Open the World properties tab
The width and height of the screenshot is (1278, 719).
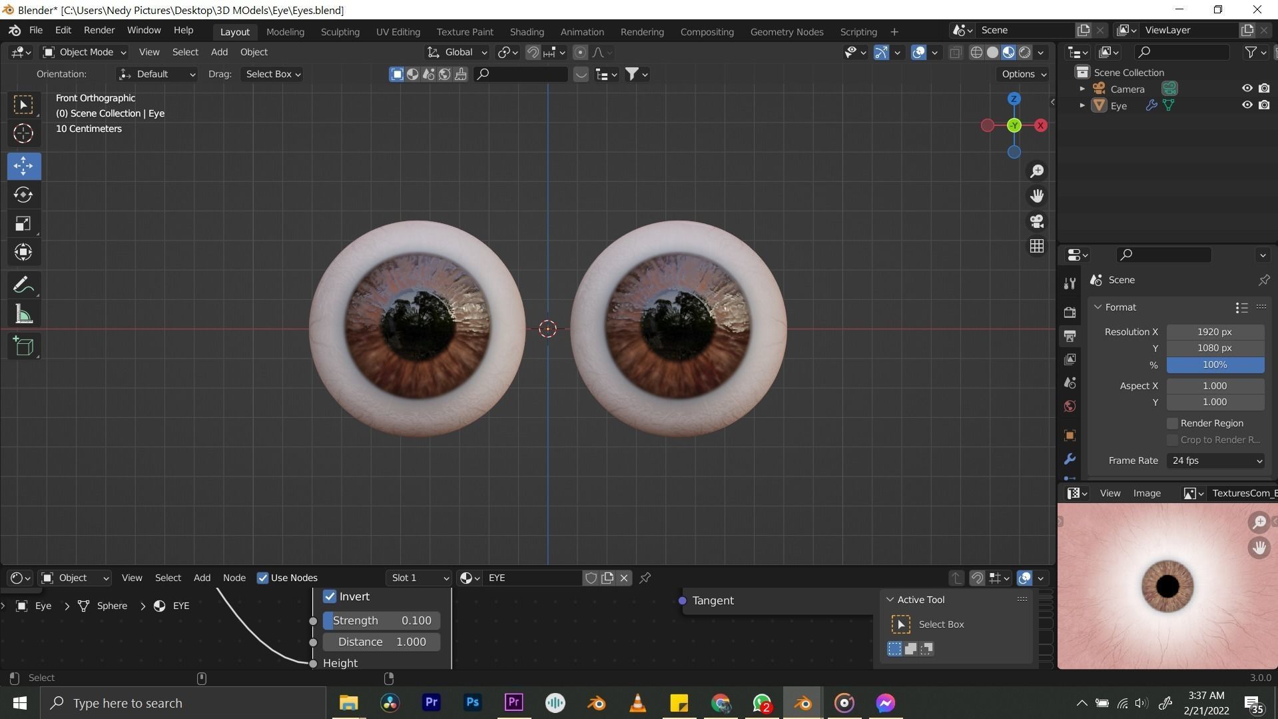(1070, 406)
